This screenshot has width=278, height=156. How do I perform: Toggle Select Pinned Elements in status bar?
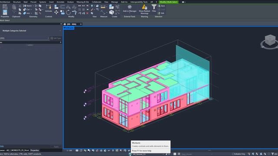tap(257, 154)
